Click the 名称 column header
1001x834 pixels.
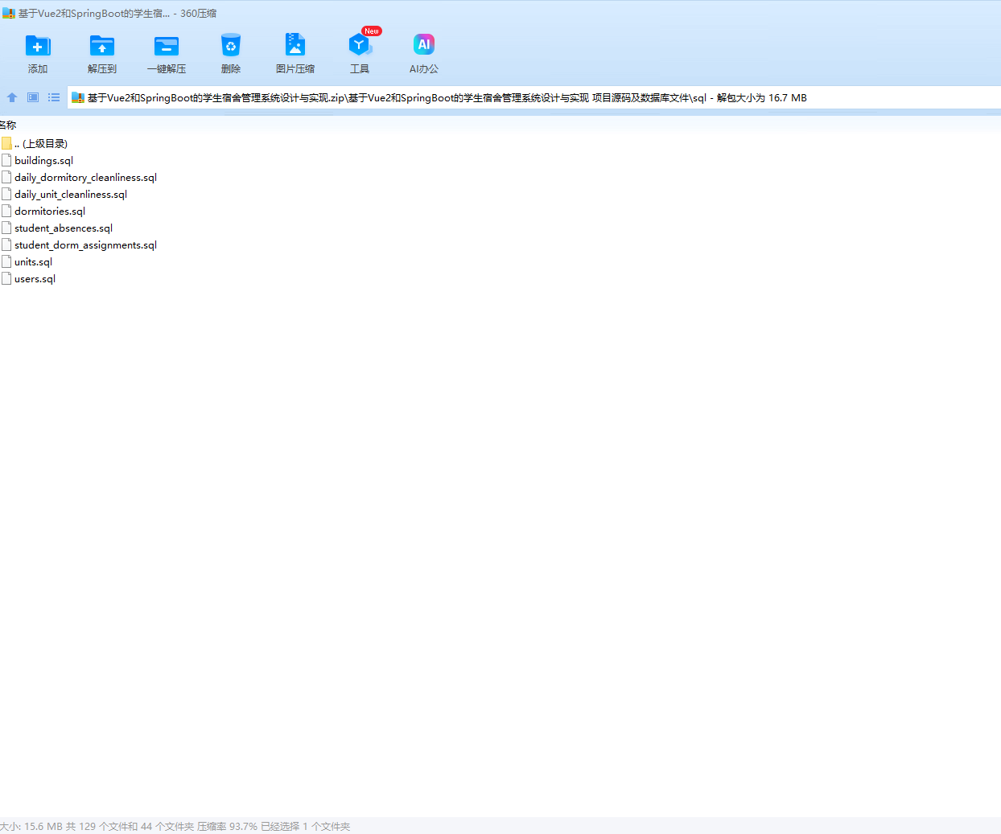pos(8,125)
